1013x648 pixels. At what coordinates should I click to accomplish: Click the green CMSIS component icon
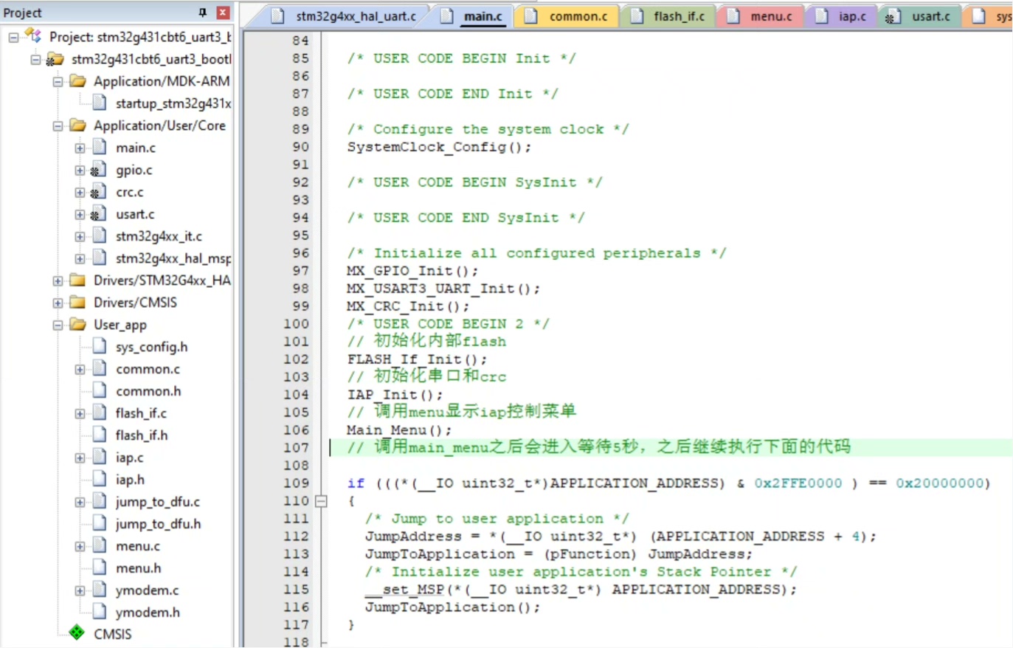pyautogui.click(x=77, y=633)
